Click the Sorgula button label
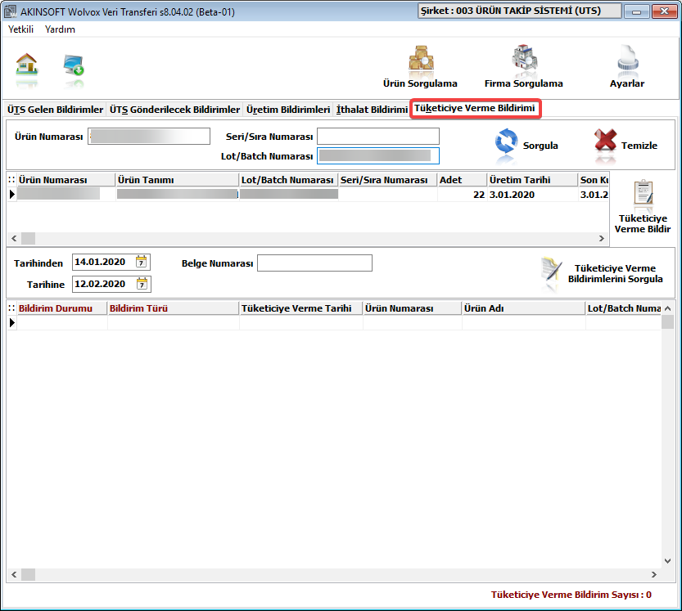Viewport: 682px width, 611px height. point(540,146)
